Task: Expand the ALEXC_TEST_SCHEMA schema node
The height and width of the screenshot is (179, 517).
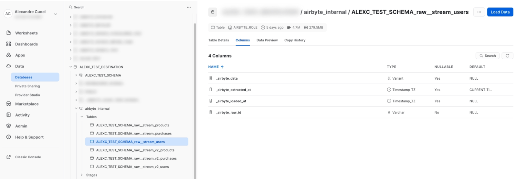Action: click(76, 75)
